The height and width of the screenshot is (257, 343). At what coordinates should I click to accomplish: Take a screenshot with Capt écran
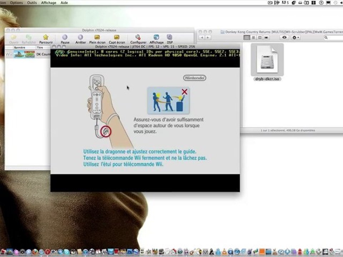(x=117, y=39)
